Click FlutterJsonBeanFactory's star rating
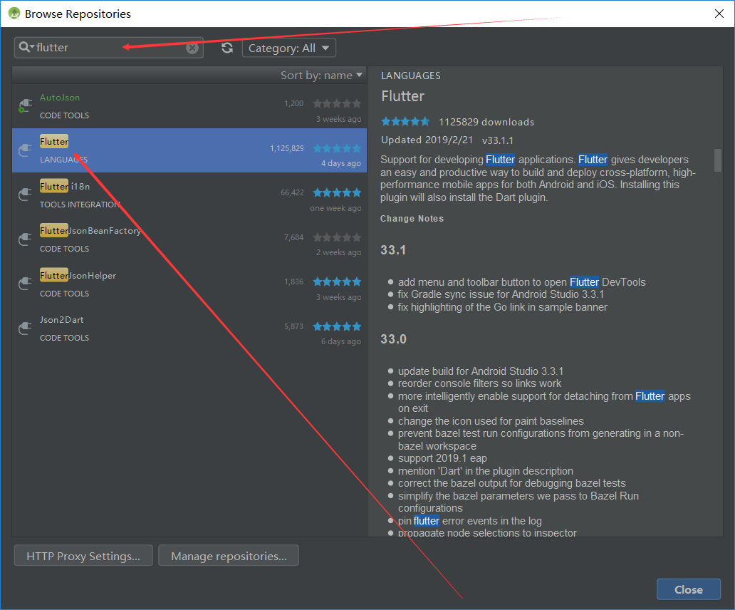The width and height of the screenshot is (735, 610). [x=337, y=237]
